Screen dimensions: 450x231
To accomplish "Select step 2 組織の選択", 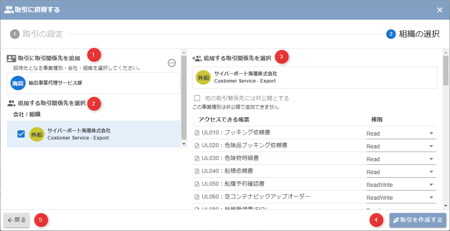I will pyautogui.click(x=413, y=34).
